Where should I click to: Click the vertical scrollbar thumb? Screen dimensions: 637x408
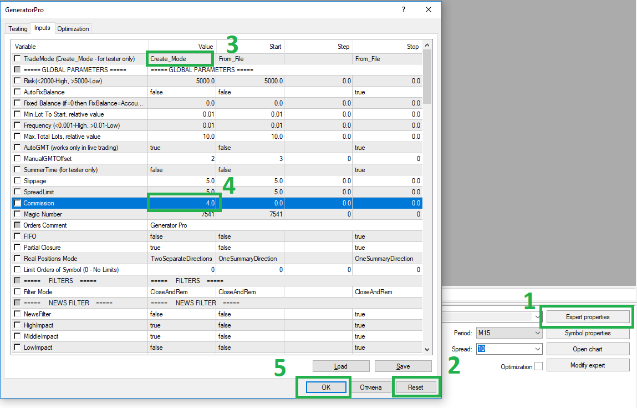point(427,77)
